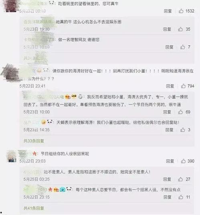Reply to the comment posted 5月22日 23:41
Viewport: 200px width, 215px height.
click(x=170, y=86)
